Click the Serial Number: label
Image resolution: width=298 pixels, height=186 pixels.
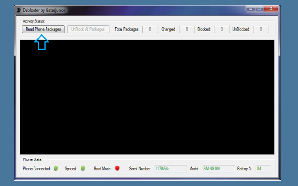tap(140, 169)
